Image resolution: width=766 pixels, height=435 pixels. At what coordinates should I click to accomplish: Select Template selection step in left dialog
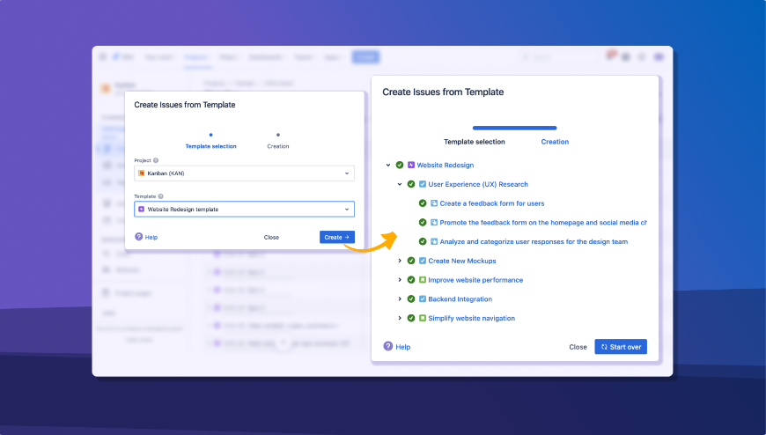pos(210,145)
